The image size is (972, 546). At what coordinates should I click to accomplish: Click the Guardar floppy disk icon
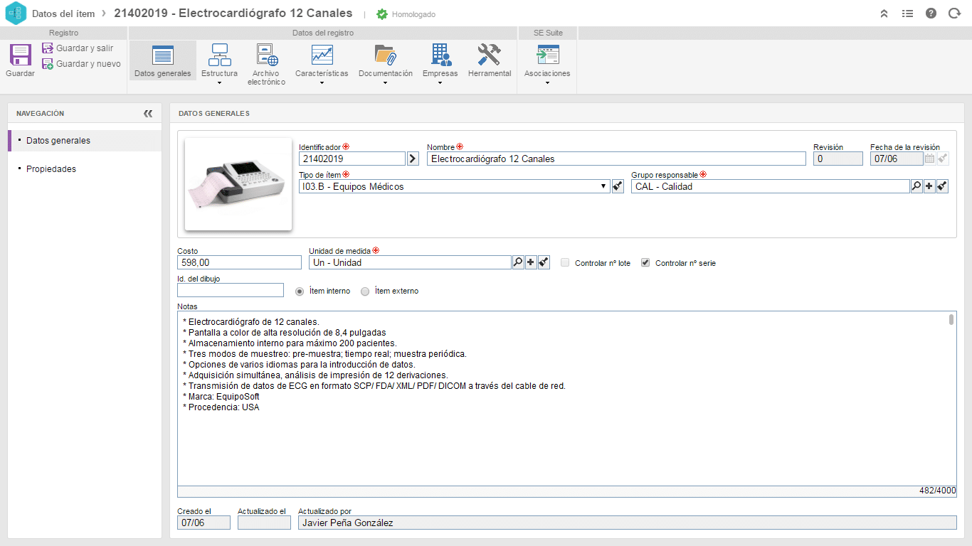coord(20,55)
